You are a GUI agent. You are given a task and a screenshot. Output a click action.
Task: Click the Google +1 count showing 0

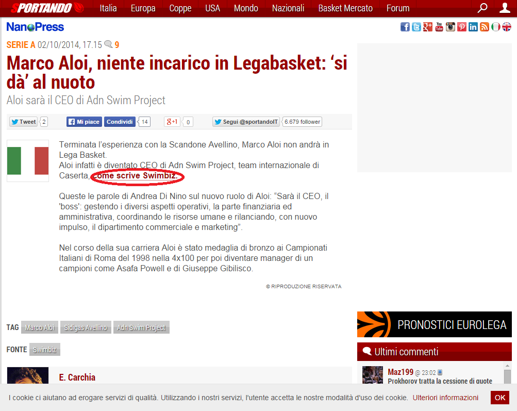[188, 122]
